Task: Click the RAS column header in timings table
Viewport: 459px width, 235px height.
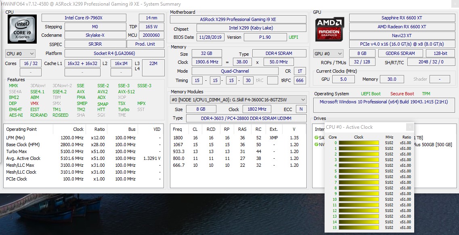Action: (242, 129)
